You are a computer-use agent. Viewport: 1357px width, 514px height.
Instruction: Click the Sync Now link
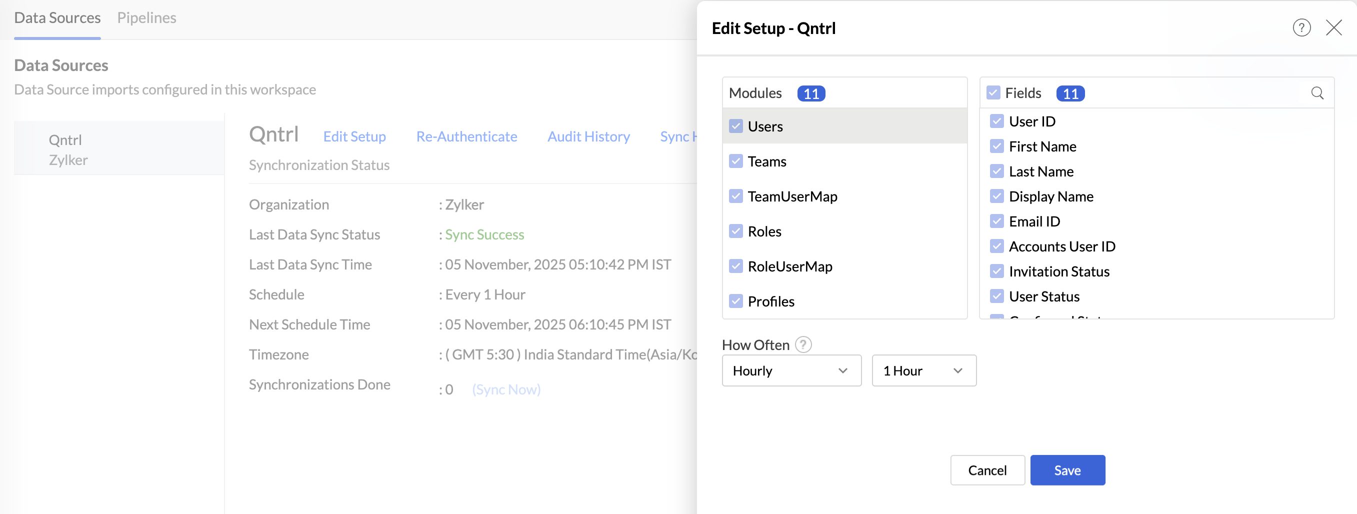pyautogui.click(x=505, y=389)
